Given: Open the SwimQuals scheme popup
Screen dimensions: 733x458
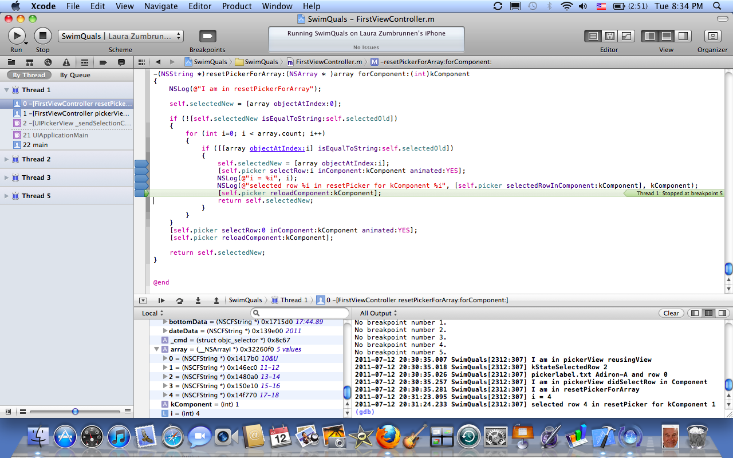Looking at the screenshot, I should pos(121,36).
